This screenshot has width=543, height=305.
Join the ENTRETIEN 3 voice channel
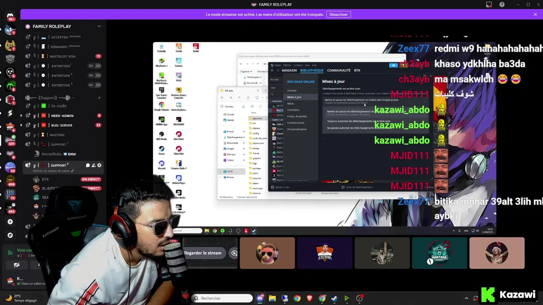pos(64,85)
